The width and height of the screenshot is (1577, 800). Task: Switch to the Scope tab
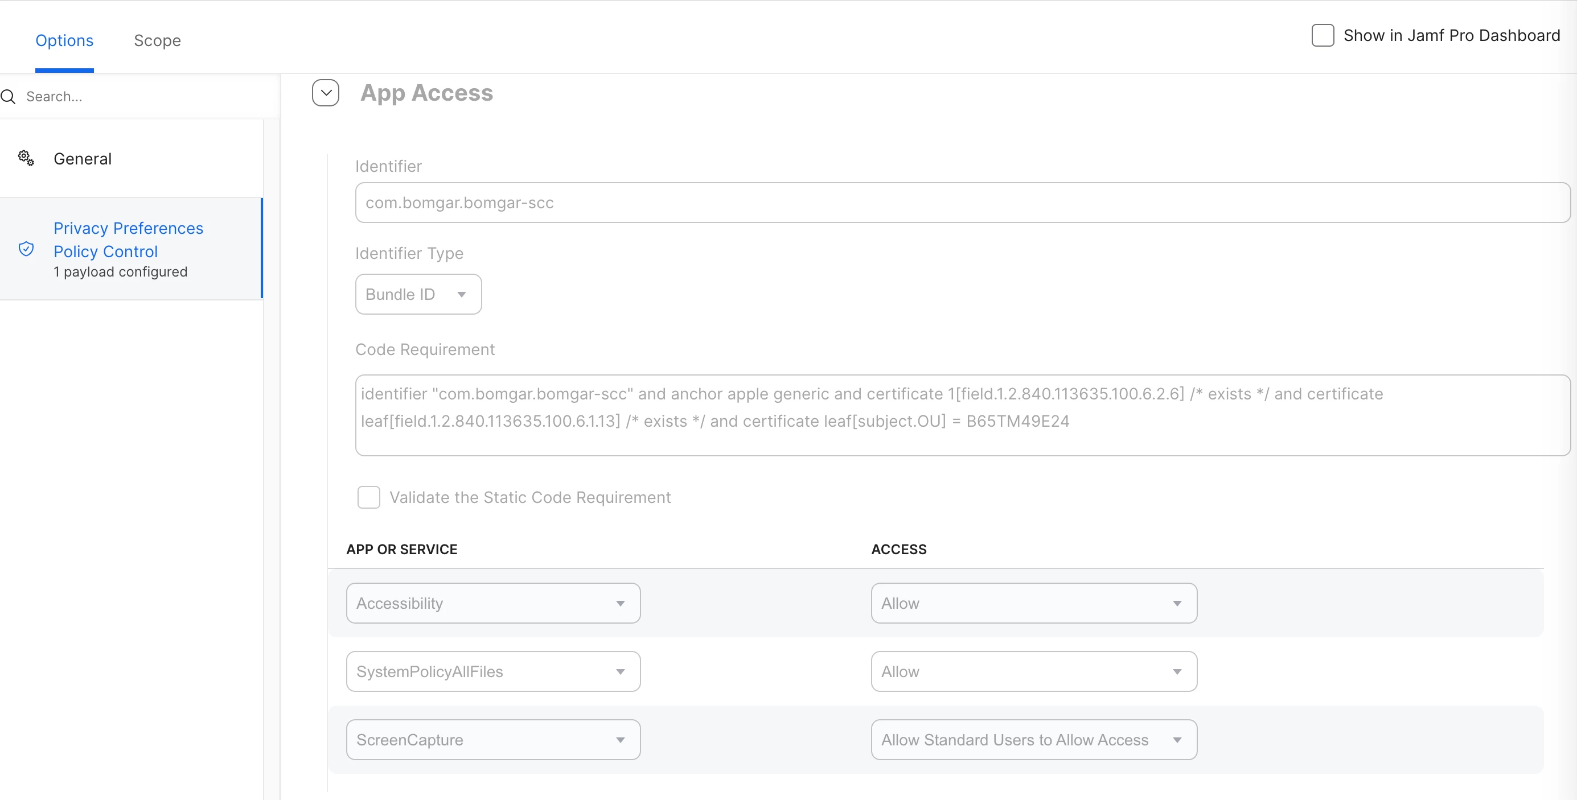coord(157,40)
